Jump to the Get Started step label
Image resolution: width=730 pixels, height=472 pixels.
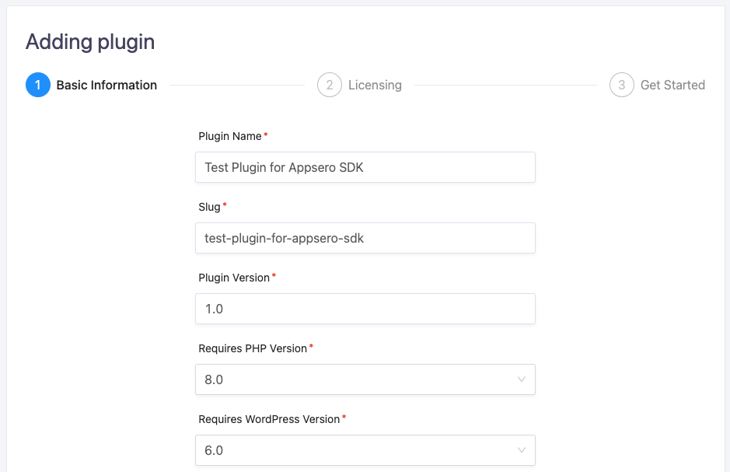coord(672,86)
